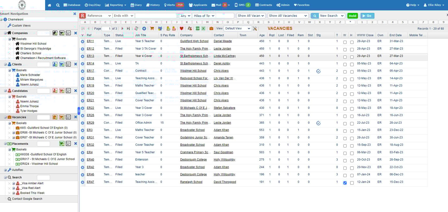Viewport: 448px width, 212px height.
Task: Click the red heart favourites icon
Action: tap(182, 28)
